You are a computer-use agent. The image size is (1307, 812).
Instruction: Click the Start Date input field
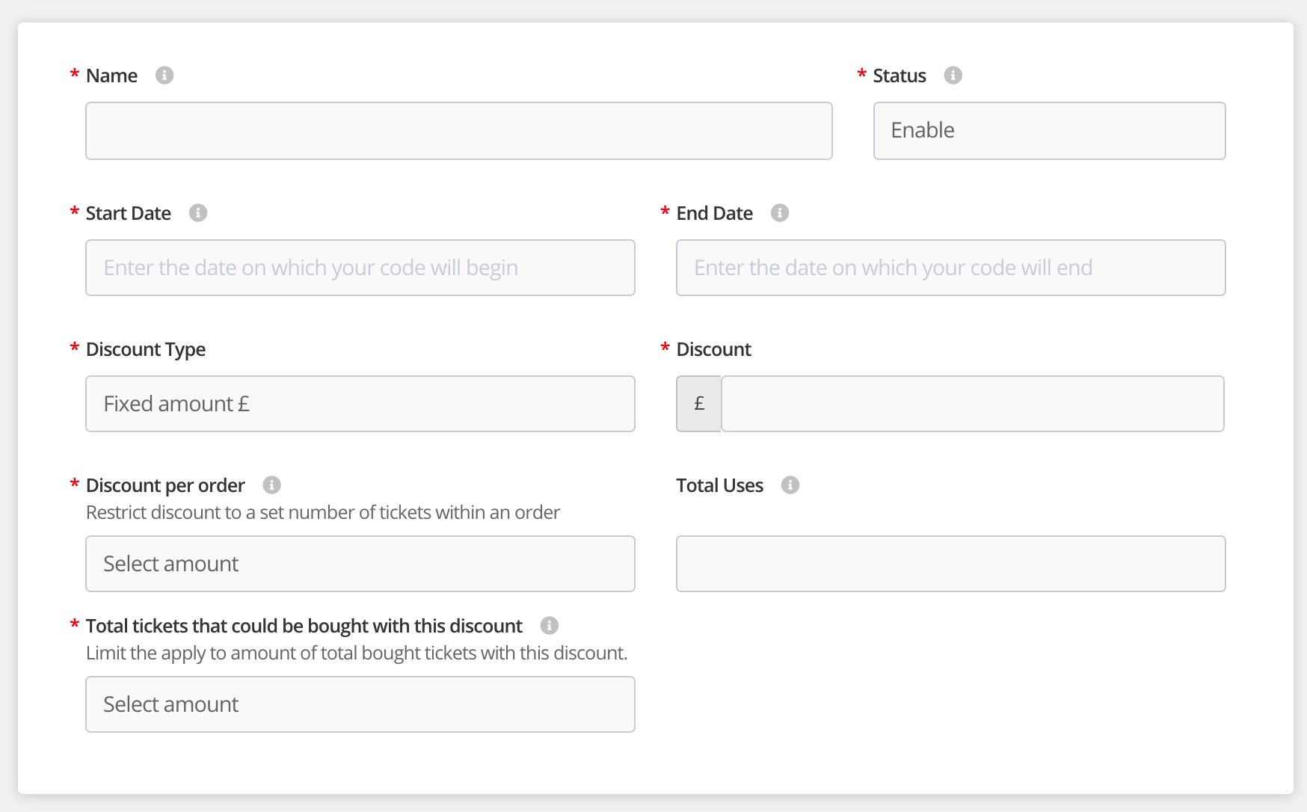(x=360, y=268)
